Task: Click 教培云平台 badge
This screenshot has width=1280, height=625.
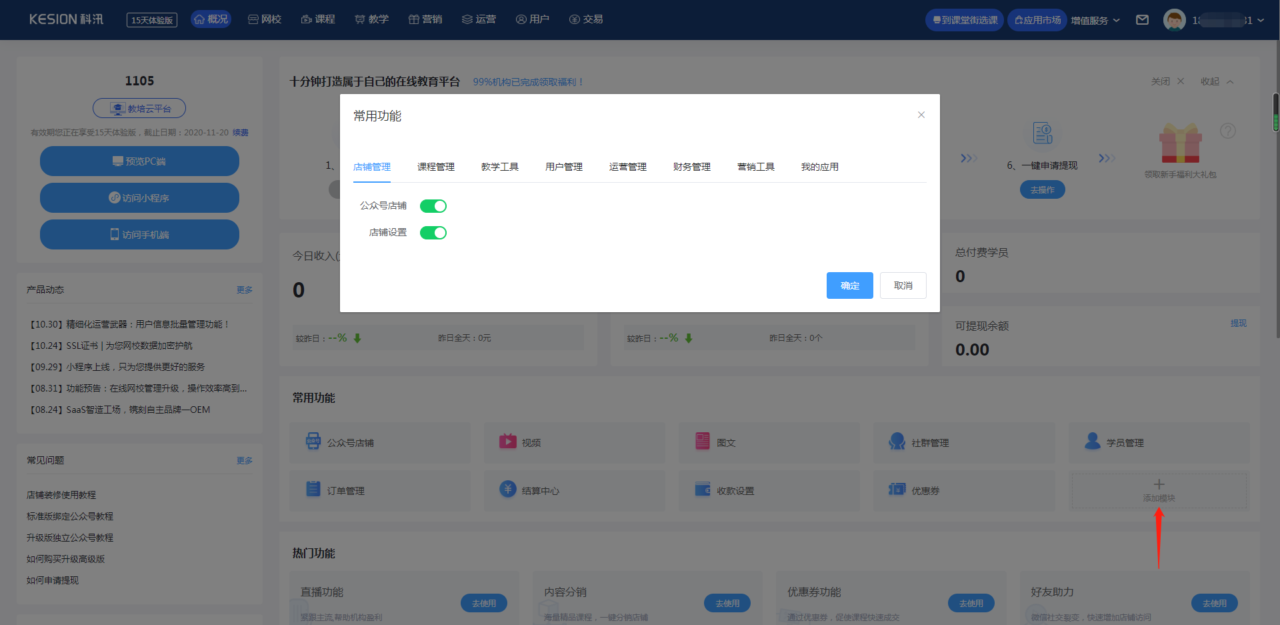Action: click(139, 108)
